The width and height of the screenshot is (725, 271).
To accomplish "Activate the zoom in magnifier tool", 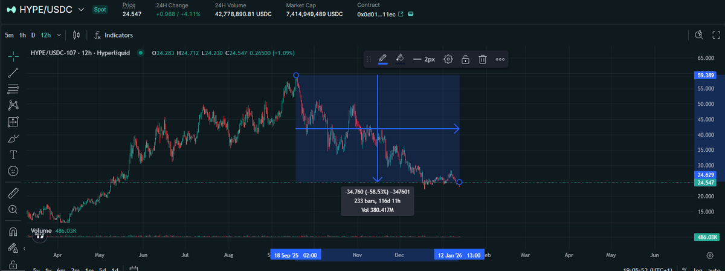I will coord(13,209).
